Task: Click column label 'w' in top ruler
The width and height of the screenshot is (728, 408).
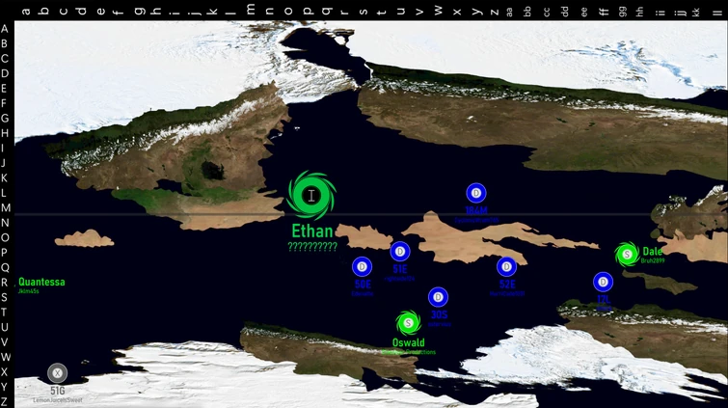Action: pos(439,11)
